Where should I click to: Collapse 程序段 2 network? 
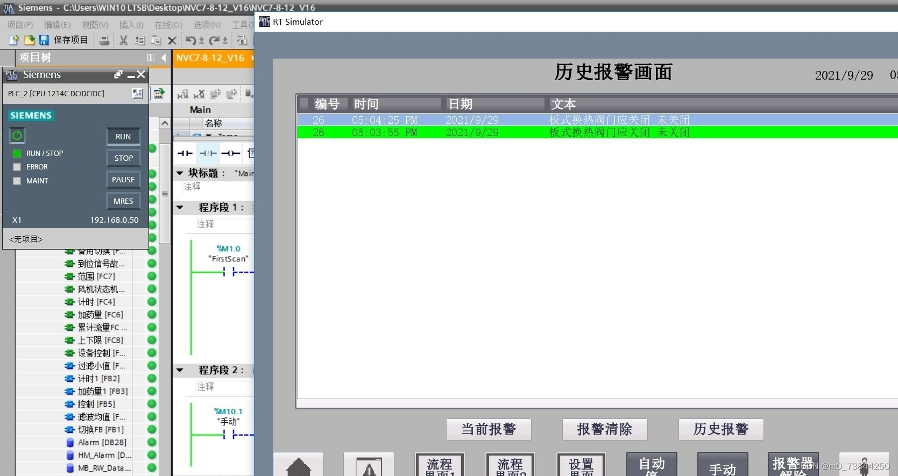(x=180, y=371)
